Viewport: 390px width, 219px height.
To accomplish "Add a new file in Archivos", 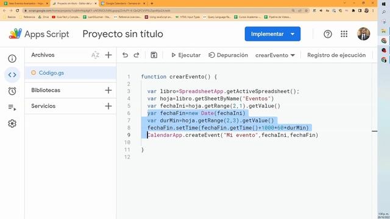I will [x=108, y=55].
